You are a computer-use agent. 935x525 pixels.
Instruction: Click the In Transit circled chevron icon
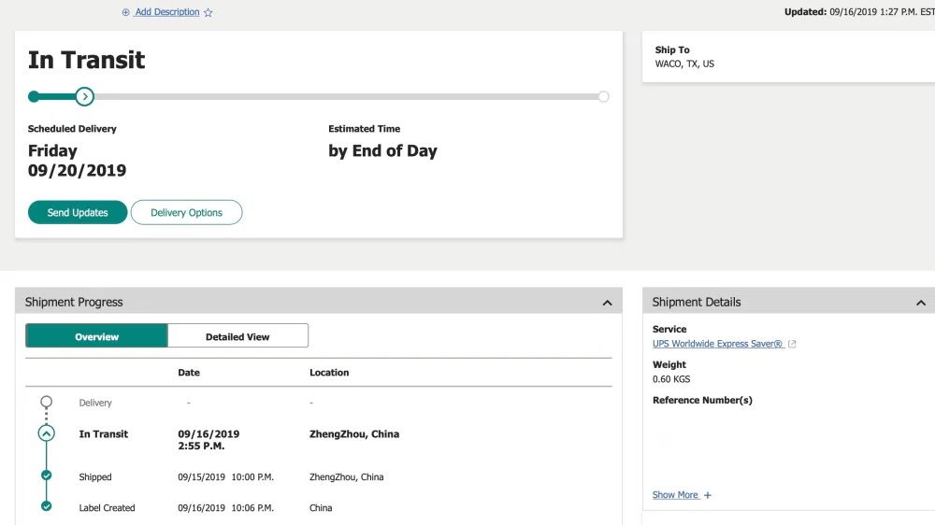point(47,433)
